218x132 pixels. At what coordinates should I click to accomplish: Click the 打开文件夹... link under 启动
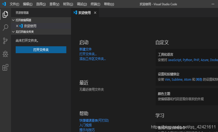point(88,54)
